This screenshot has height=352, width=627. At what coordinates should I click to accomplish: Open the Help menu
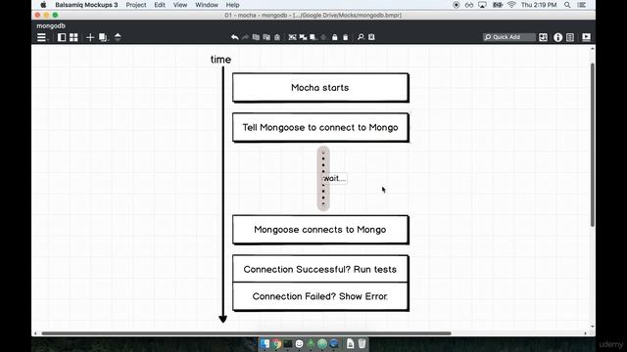click(x=233, y=5)
